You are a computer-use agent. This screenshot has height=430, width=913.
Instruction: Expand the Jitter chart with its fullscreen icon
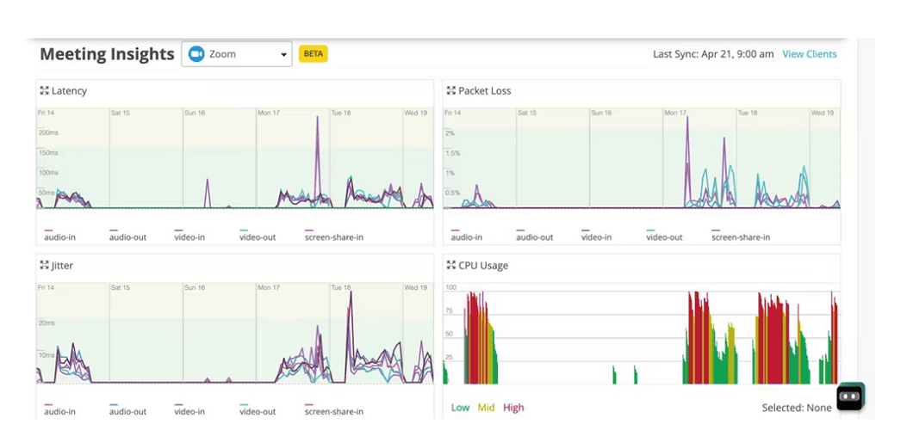[x=44, y=265]
